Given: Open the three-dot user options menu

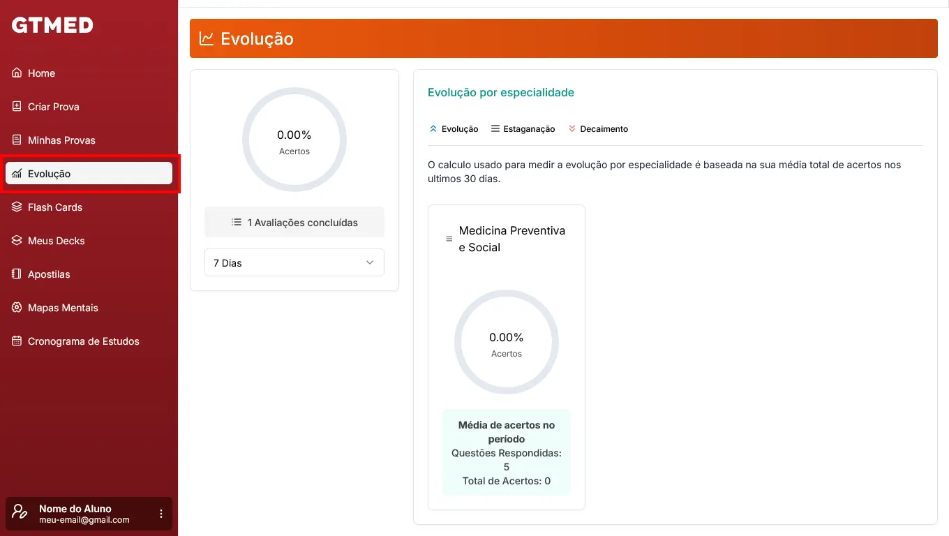Looking at the screenshot, I should pos(161,514).
